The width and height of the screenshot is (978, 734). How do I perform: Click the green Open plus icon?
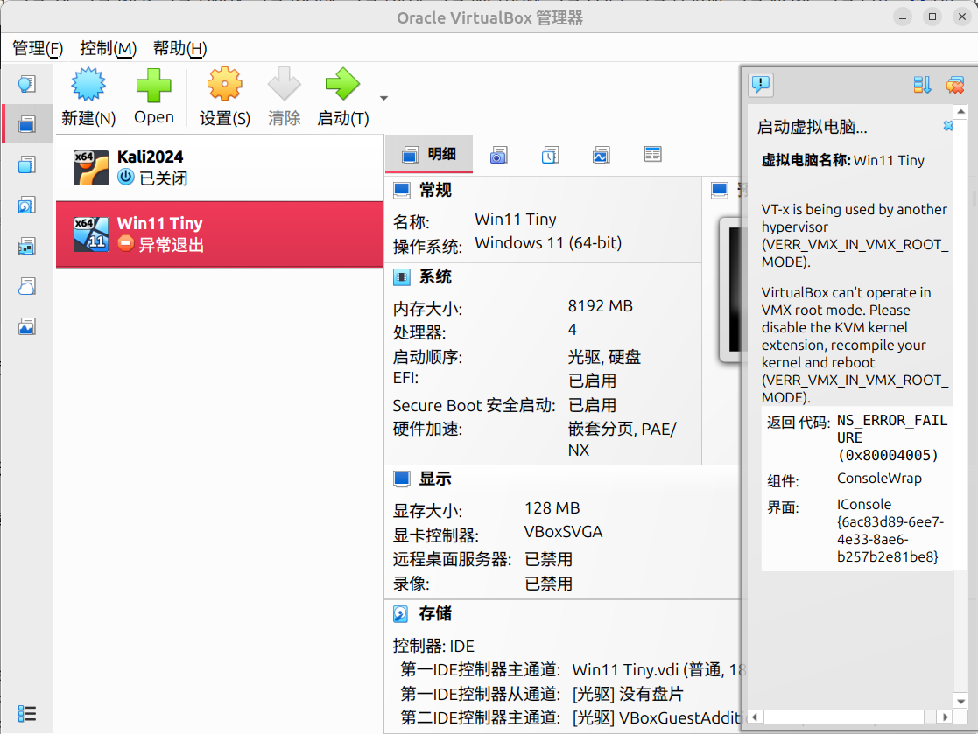click(154, 86)
